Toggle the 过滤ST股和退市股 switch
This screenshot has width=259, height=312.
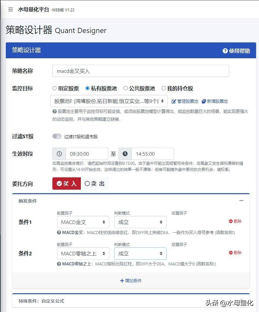57,136
